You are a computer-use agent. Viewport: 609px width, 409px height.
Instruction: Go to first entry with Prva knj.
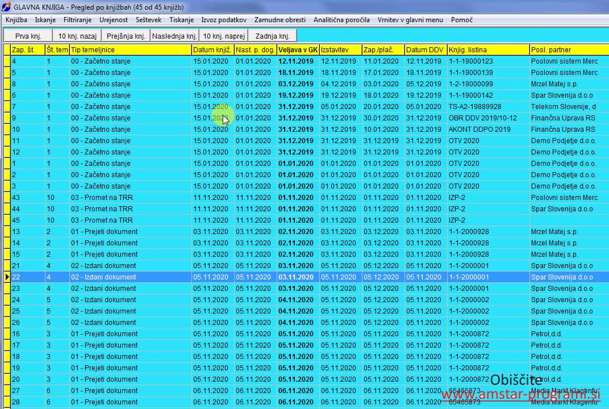pos(28,36)
